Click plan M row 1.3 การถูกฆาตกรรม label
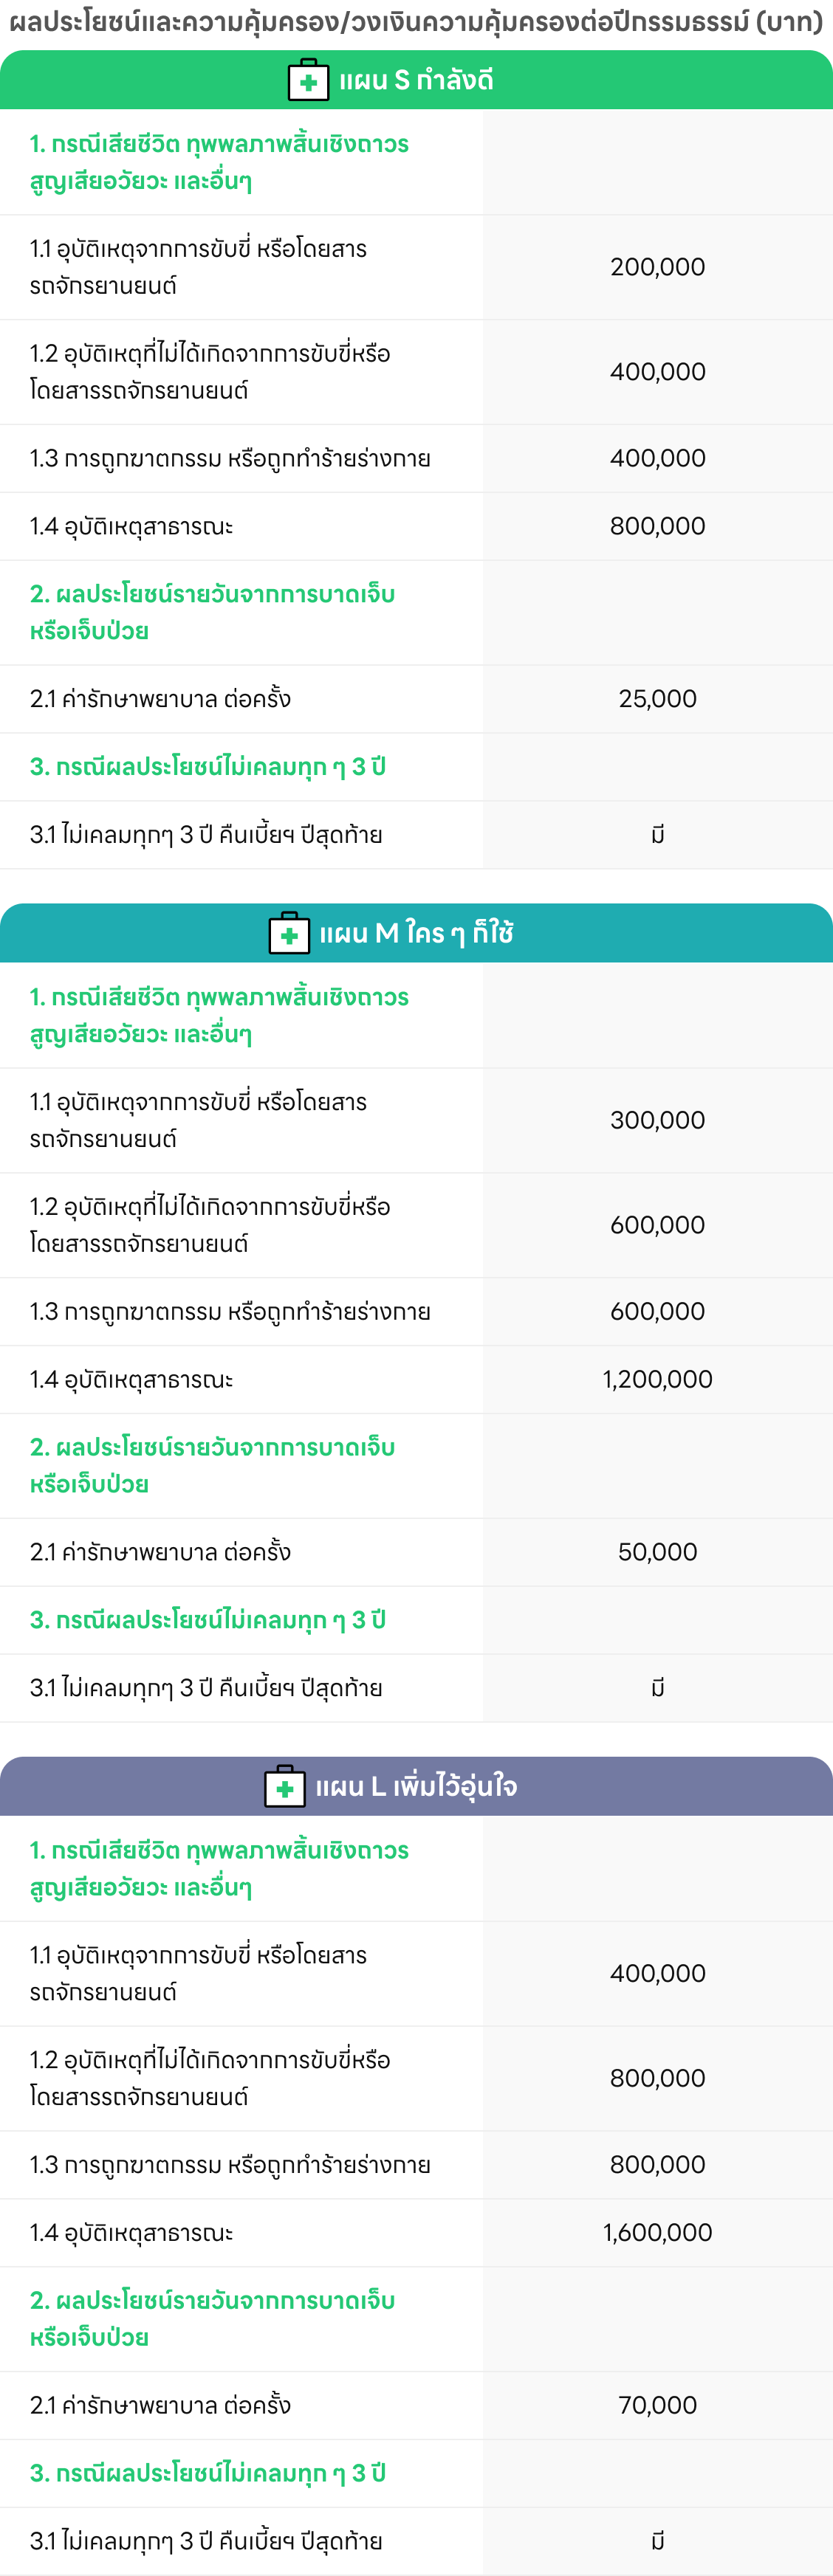Viewport: 833px width, 2576px height. point(230,1312)
